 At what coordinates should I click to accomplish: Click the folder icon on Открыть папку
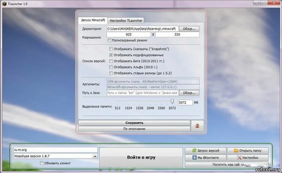(x=236, y=150)
